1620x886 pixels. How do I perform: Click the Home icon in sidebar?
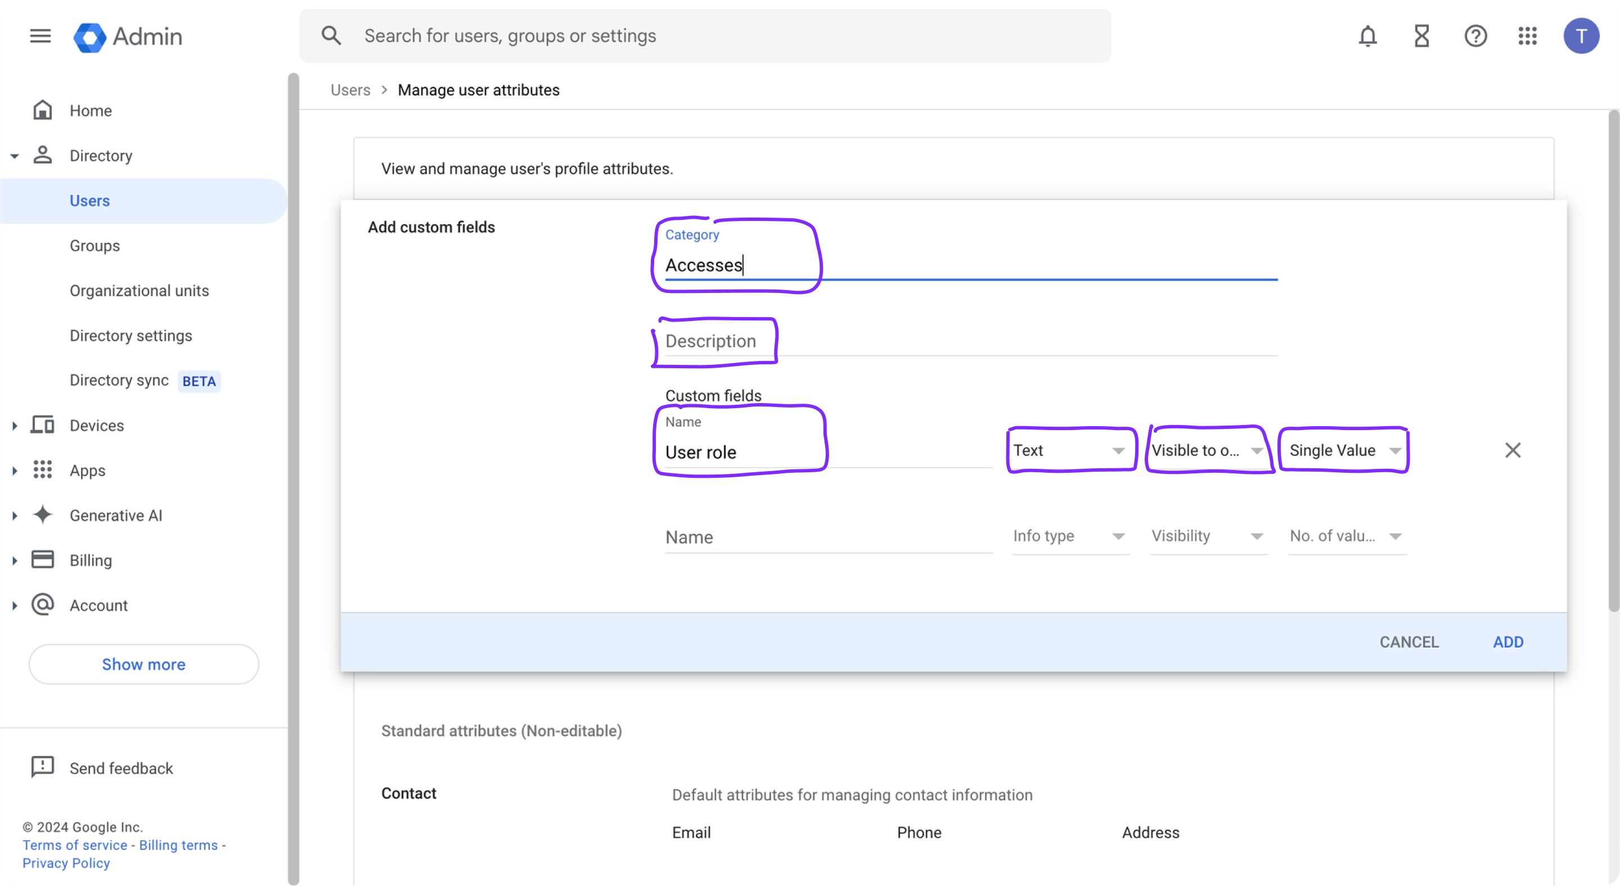42,109
